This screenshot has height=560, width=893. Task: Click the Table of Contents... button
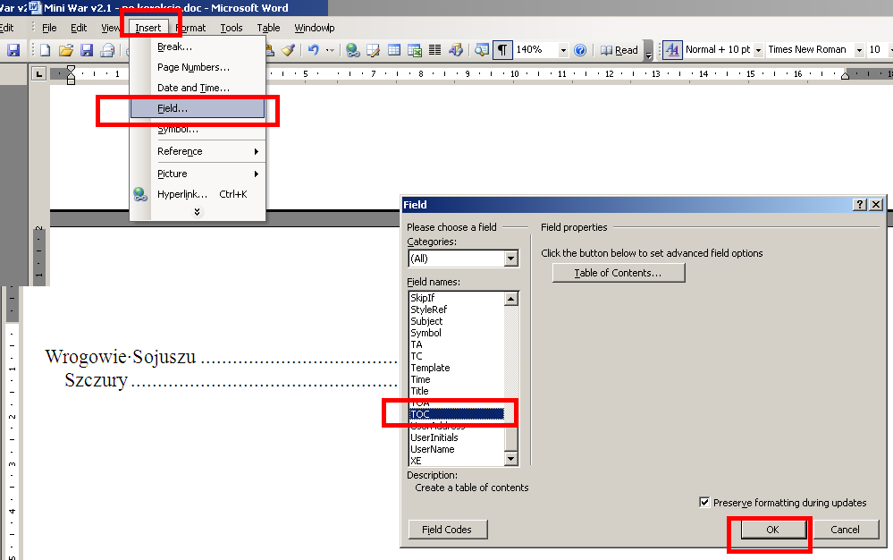[x=618, y=273]
